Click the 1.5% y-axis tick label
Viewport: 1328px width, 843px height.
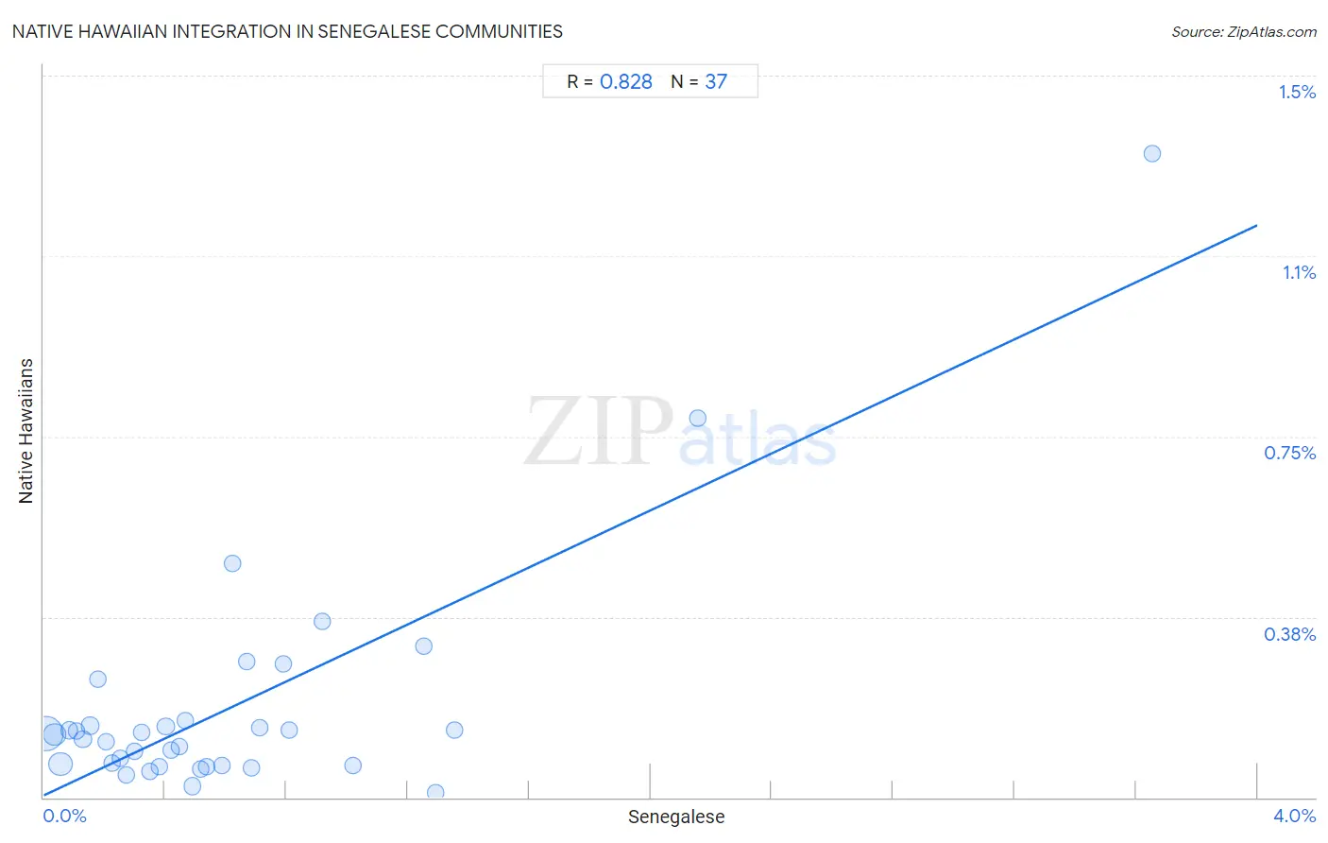tap(1297, 92)
